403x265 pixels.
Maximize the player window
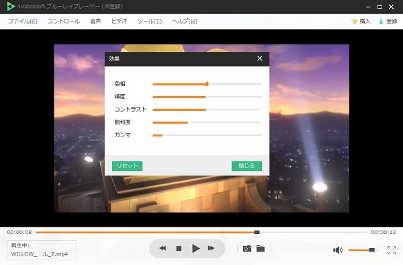(x=379, y=7)
